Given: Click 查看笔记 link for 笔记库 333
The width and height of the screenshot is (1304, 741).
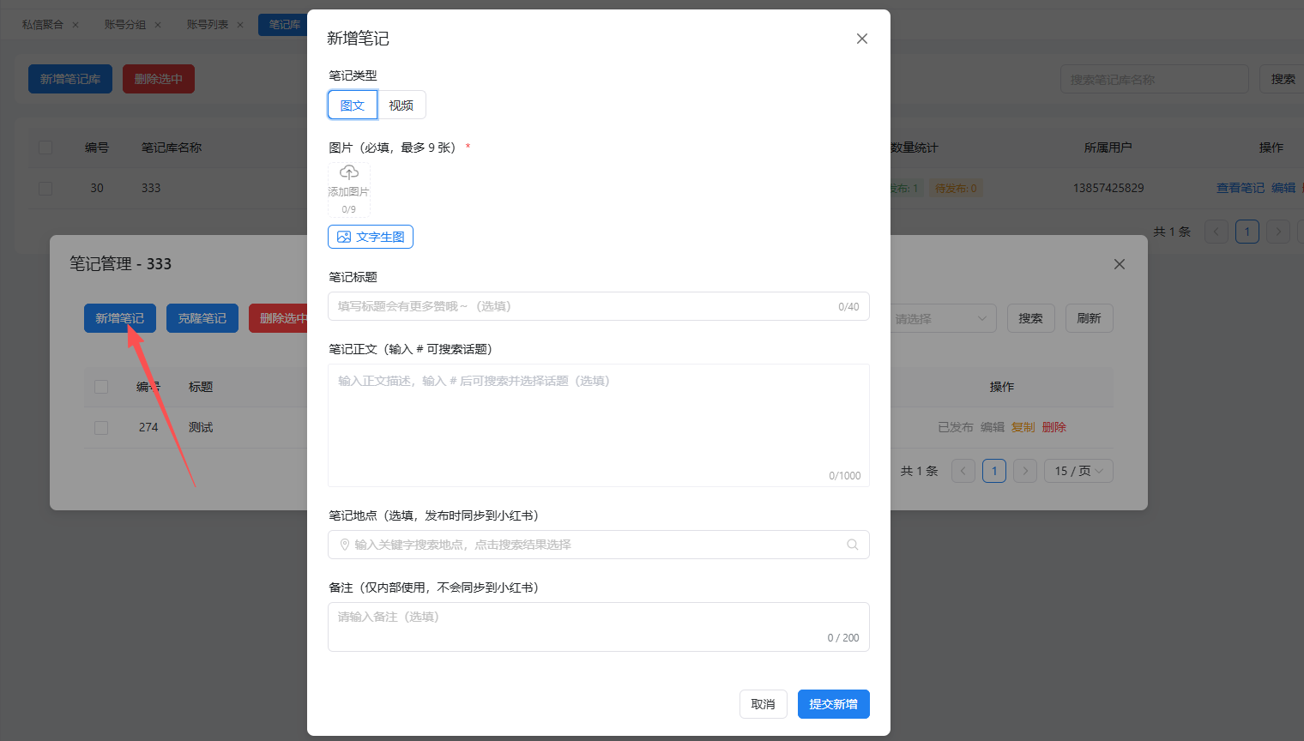Looking at the screenshot, I should click(x=1241, y=188).
